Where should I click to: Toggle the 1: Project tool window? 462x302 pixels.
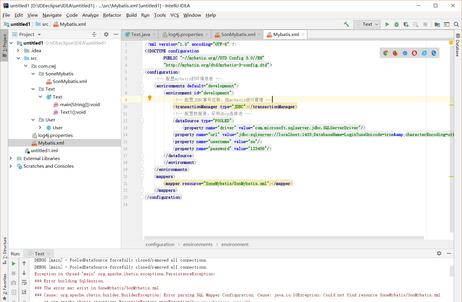coord(4,45)
